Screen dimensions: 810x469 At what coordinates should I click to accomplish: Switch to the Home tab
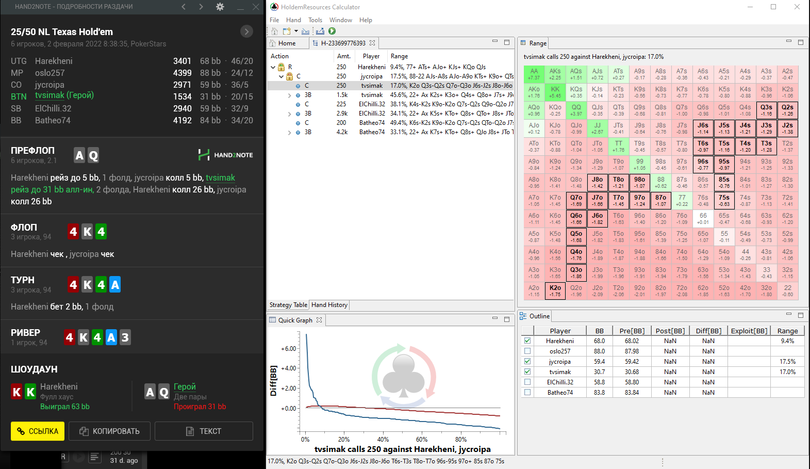(x=287, y=43)
